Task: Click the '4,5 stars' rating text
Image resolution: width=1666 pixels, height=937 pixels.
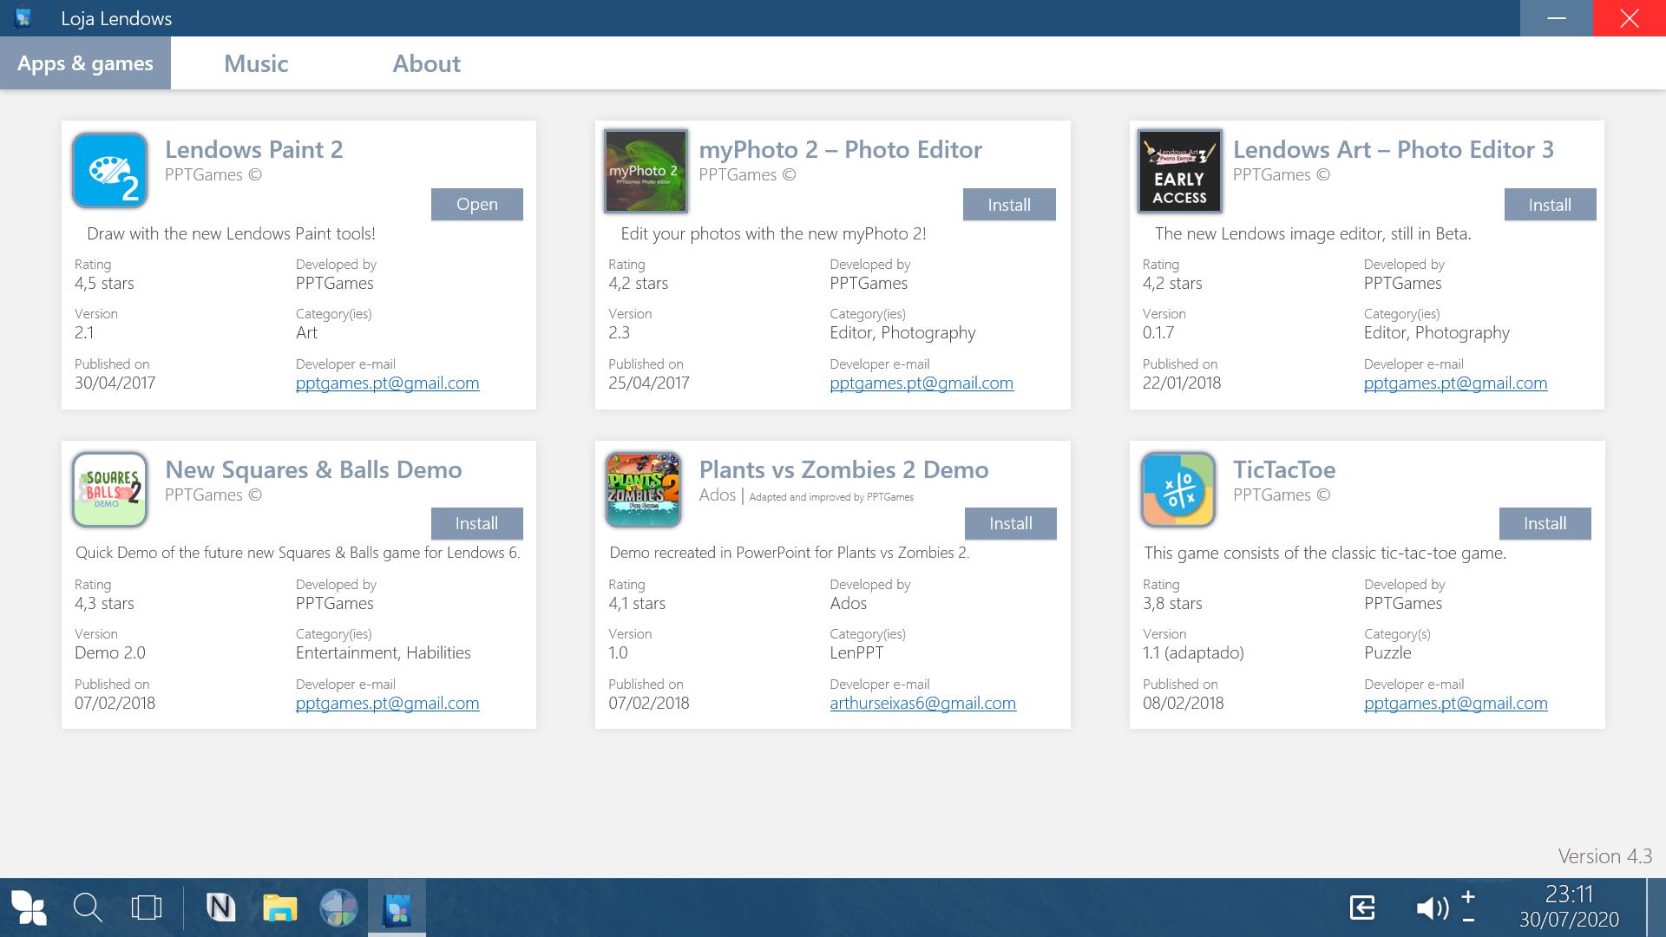Action: 104,283
